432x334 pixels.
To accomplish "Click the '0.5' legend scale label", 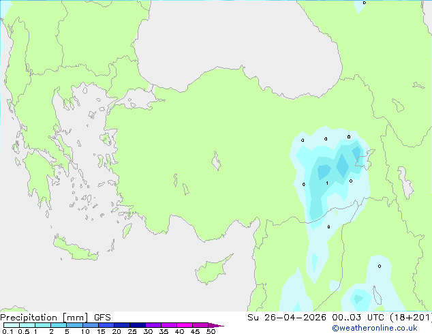I will [x=24, y=331].
